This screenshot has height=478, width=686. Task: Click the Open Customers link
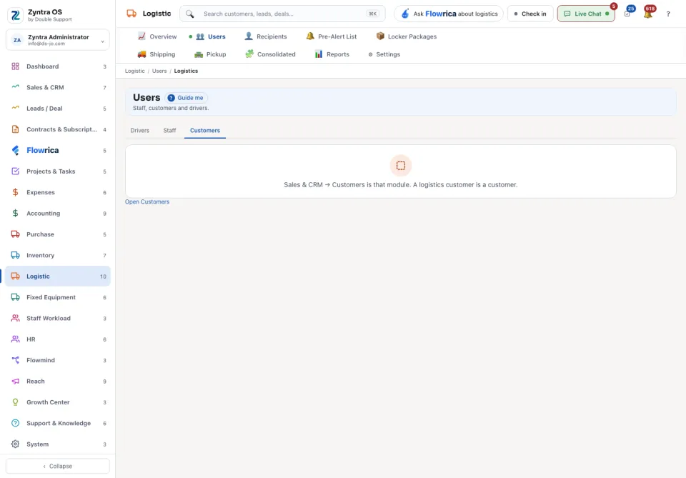click(x=147, y=201)
